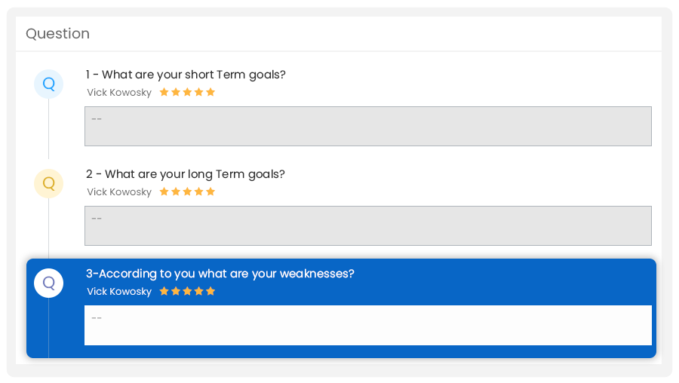
Task: Click Vick Kowosky name under question 2
Action: (119, 192)
